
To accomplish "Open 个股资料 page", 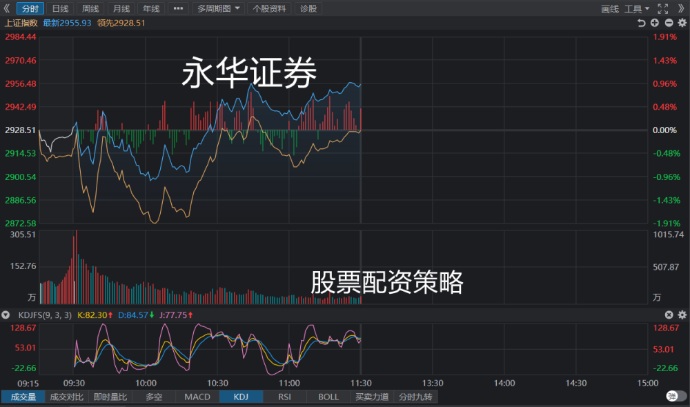I will pos(269,8).
